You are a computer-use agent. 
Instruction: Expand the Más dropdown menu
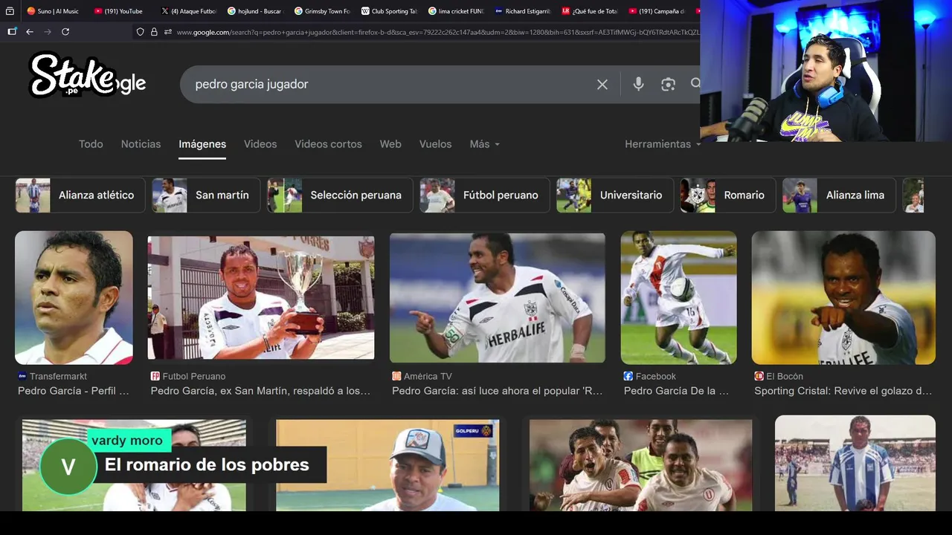[x=484, y=144]
